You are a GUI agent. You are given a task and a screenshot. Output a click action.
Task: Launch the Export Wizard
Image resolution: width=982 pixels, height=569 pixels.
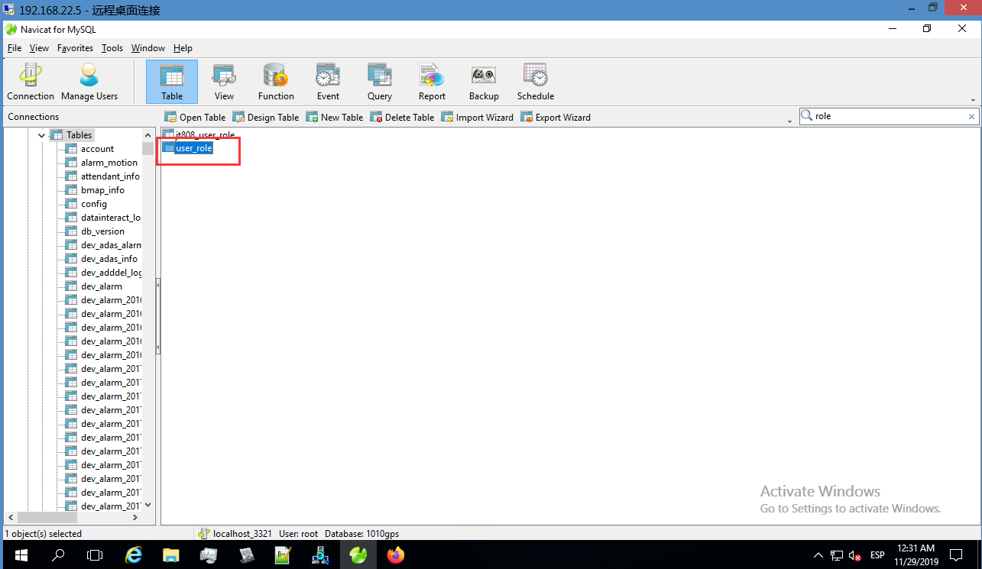pyautogui.click(x=556, y=117)
